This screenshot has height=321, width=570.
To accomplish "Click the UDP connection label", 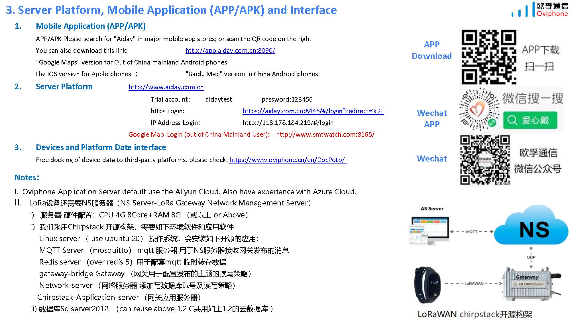I will [531, 257].
